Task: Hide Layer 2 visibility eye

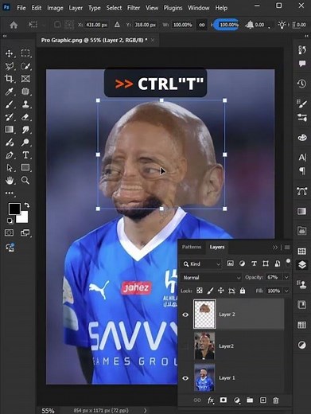Action: [x=185, y=314]
